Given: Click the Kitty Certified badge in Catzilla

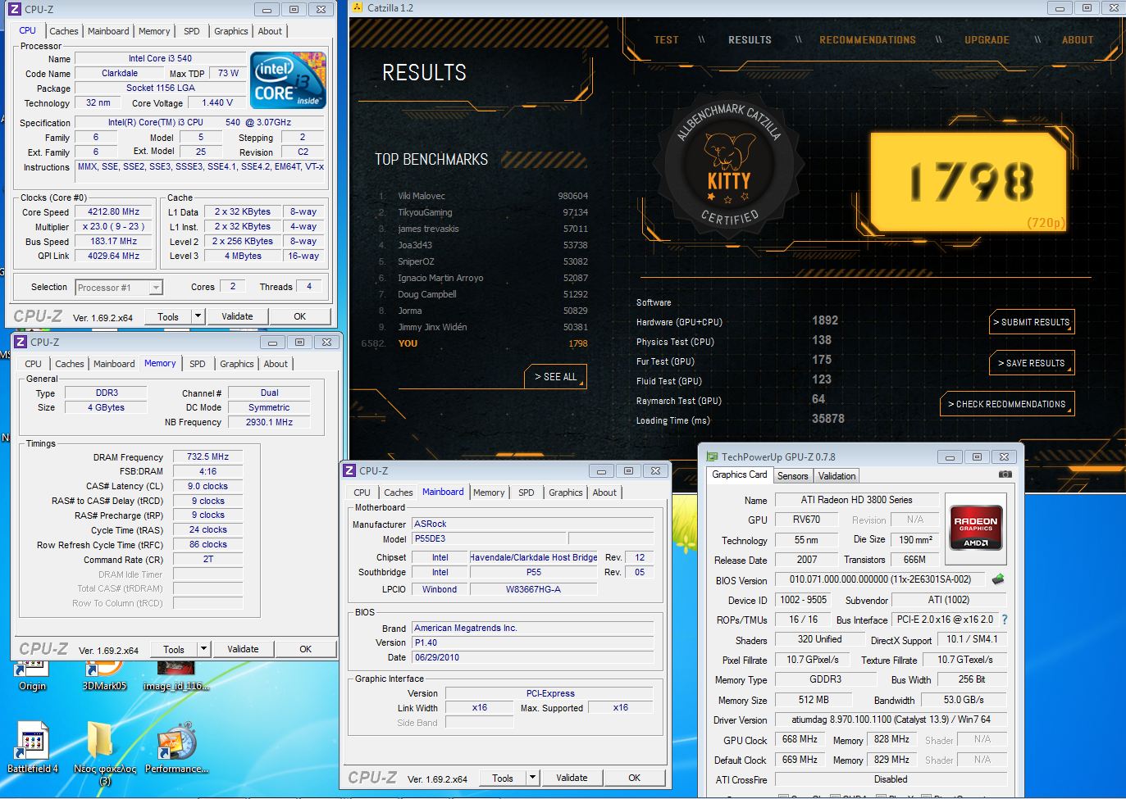Looking at the screenshot, I should 729,167.
